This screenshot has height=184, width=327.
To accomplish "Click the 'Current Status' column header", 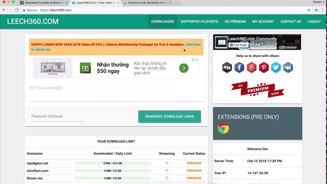I will point(194,154).
